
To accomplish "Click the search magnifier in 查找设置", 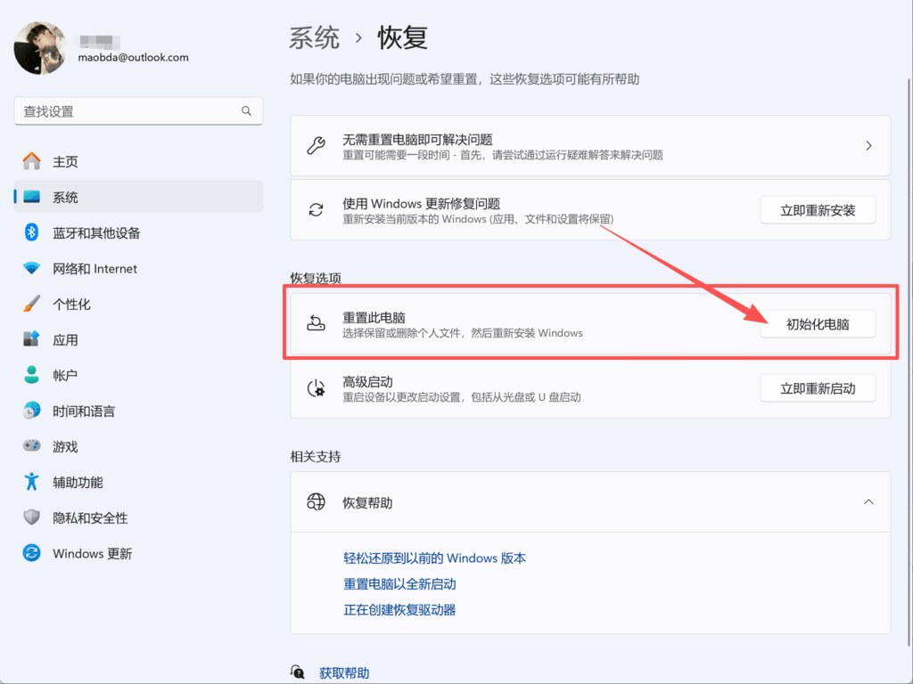I will pyautogui.click(x=246, y=110).
